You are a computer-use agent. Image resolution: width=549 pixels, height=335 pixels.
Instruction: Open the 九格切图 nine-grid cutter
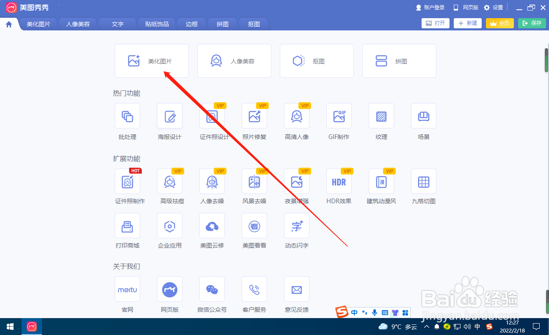click(x=423, y=186)
